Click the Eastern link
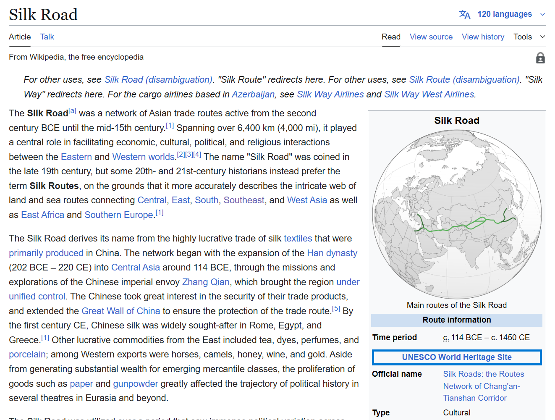 click(x=76, y=157)
